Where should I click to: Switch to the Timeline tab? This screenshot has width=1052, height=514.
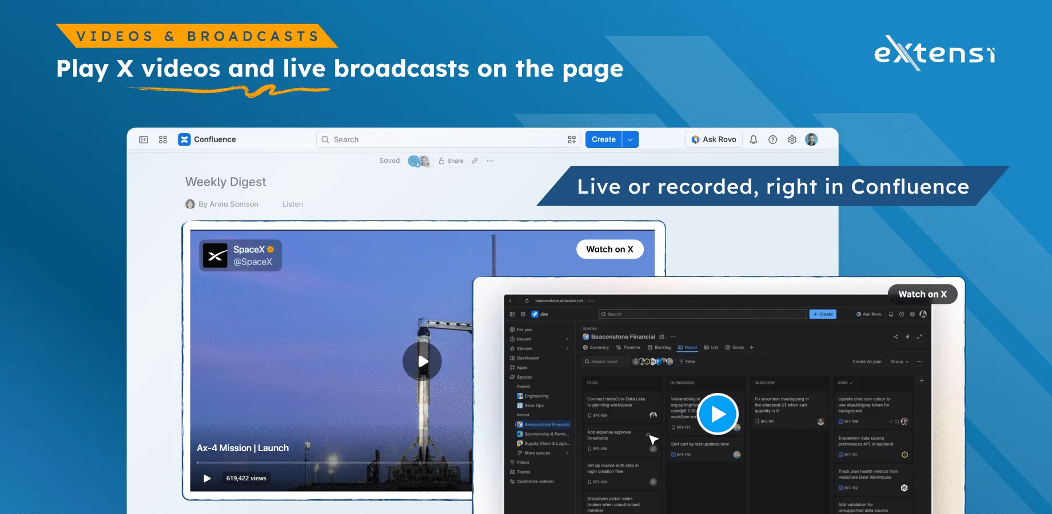point(628,347)
